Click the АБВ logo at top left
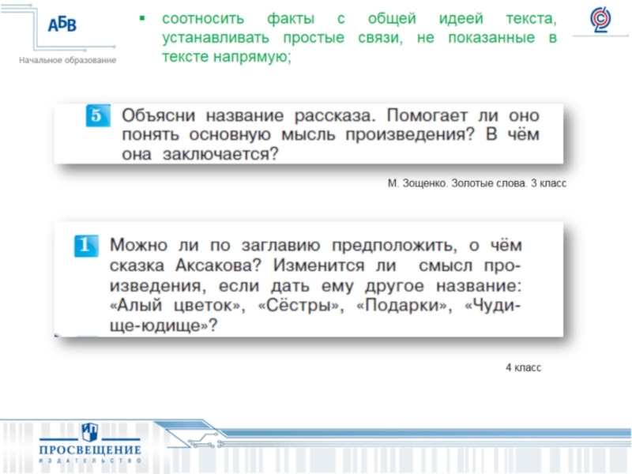The width and height of the screenshot is (632, 474). pyautogui.click(x=62, y=24)
